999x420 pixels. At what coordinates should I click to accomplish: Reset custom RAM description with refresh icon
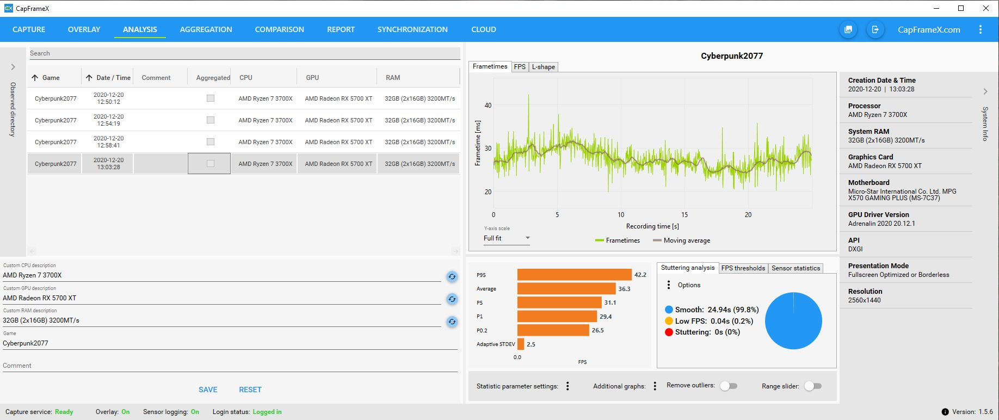(452, 322)
